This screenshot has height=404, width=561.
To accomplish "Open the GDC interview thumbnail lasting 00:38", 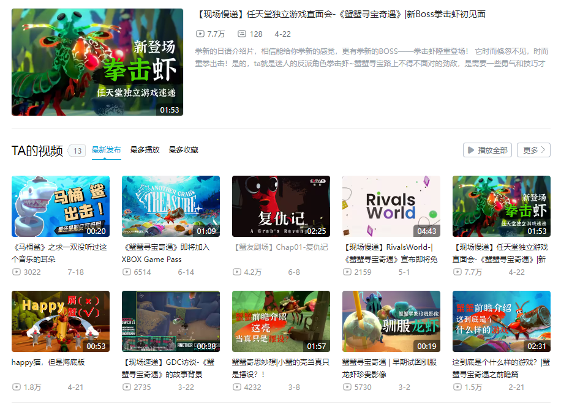I will pyautogui.click(x=171, y=321).
